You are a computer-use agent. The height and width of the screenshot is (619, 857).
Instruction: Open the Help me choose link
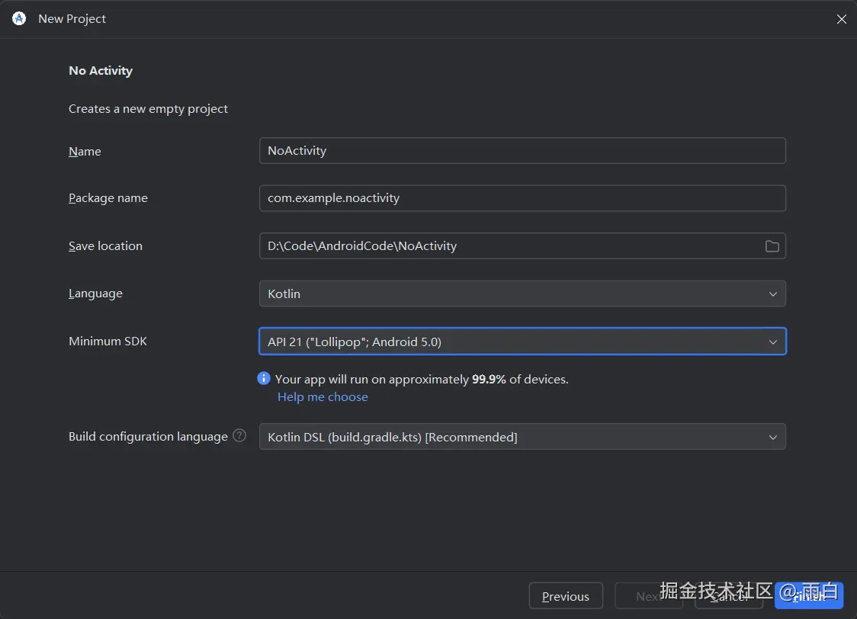pyautogui.click(x=323, y=397)
